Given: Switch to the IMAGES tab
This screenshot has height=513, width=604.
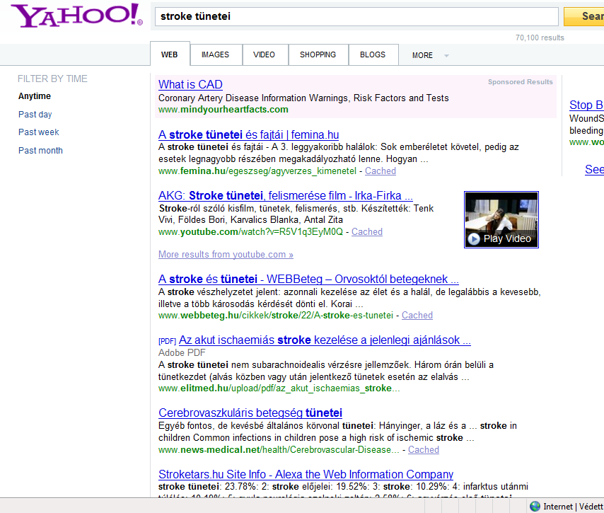Looking at the screenshot, I should click(x=215, y=54).
